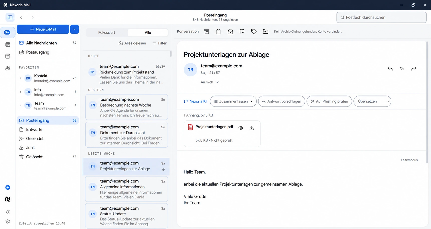Screen dimensions: 431x229
Task: Select the Posteingang folder
Action: 48,120
